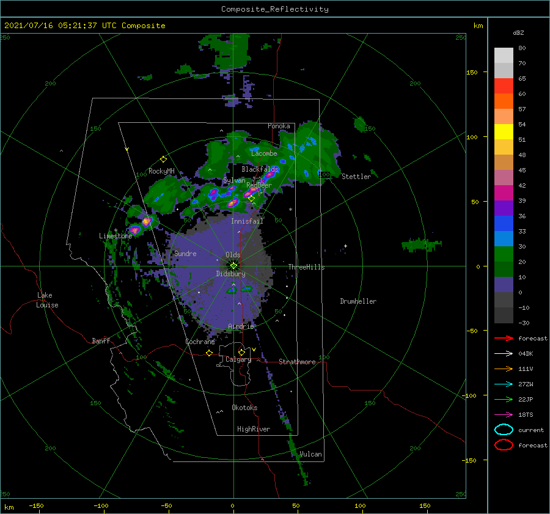The width and height of the screenshot is (550, 514).
Task: Click the strong reflectivity cell near RedDeer
Action: [252, 192]
